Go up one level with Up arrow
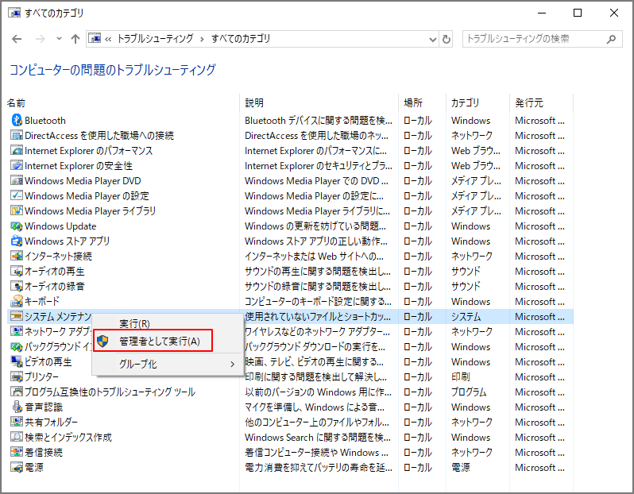634x494 pixels. [x=75, y=39]
